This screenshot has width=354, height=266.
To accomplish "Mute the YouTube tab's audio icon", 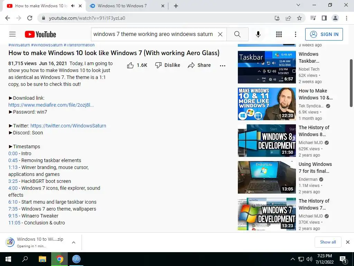I will tap(73, 6).
